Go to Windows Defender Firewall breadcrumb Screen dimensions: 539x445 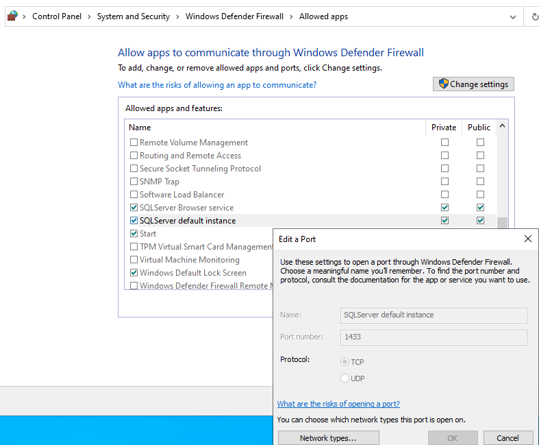234,16
